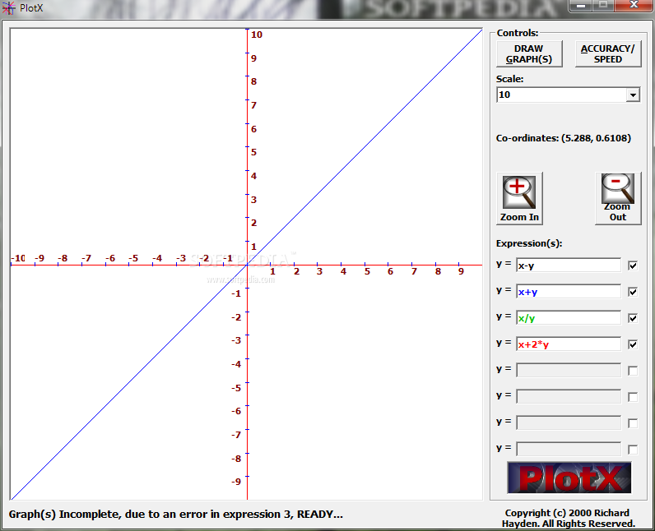Image resolution: width=655 pixels, height=531 pixels.
Task: Expand the Scale dropdown arrow
Action: pyautogui.click(x=633, y=95)
